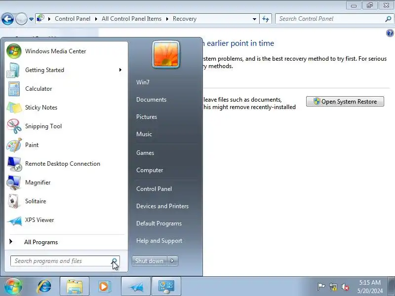Click the Shut down button
395x296 pixels.
(x=150, y=261)
